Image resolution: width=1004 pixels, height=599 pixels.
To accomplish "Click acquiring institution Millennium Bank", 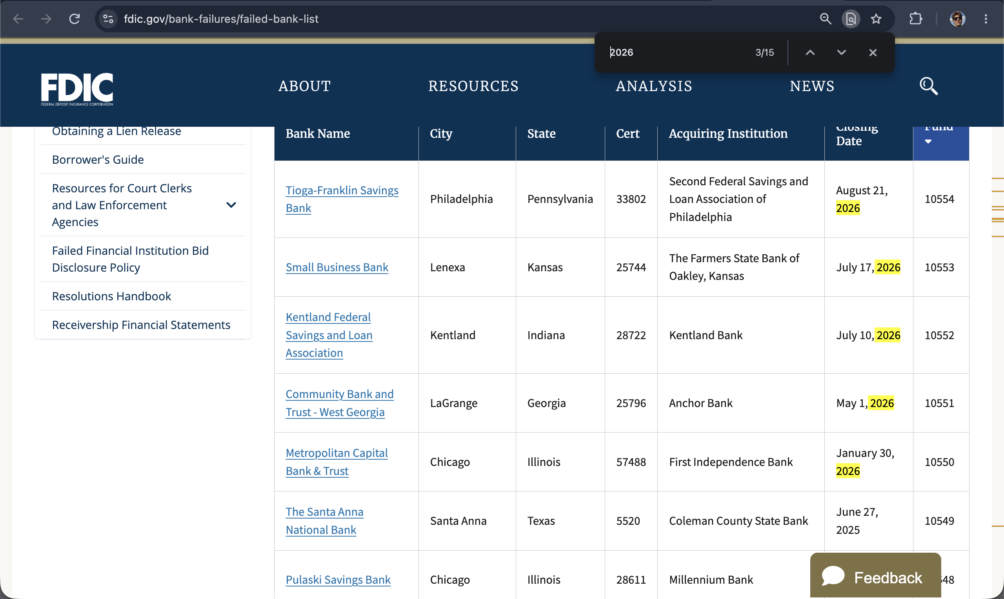I will (x=711, y=580).
